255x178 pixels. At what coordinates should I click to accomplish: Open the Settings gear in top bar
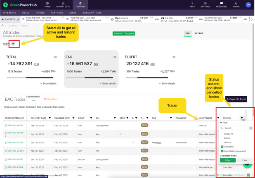click(205, 3)
